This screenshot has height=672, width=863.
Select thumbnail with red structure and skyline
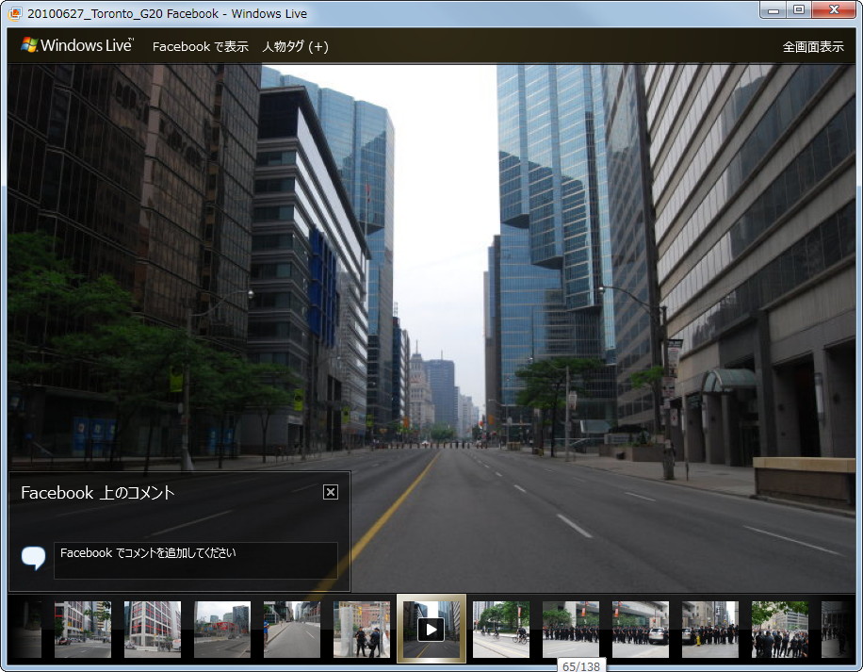pos(222,629)
